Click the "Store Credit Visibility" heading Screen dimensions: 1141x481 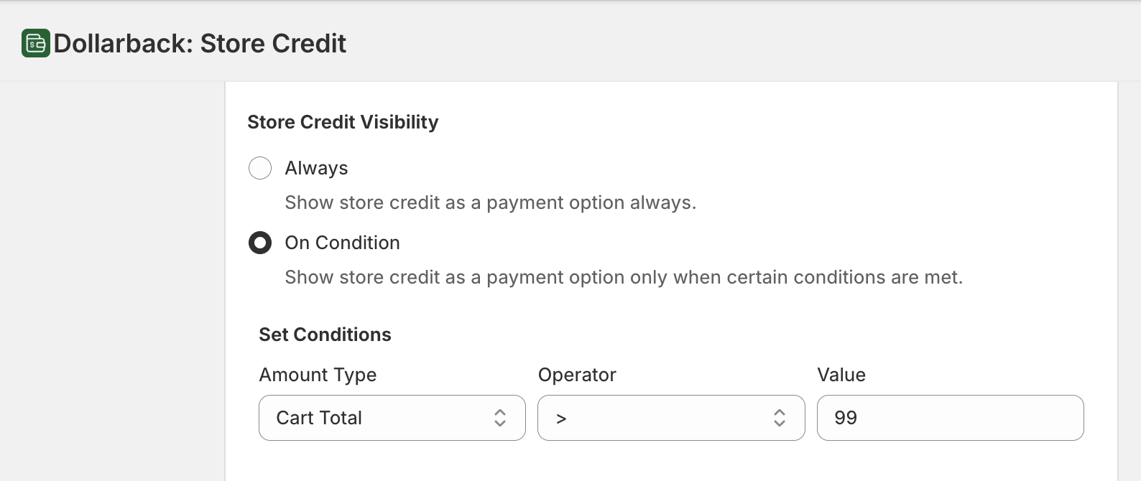pyautogui.click(x=343, y=122)
